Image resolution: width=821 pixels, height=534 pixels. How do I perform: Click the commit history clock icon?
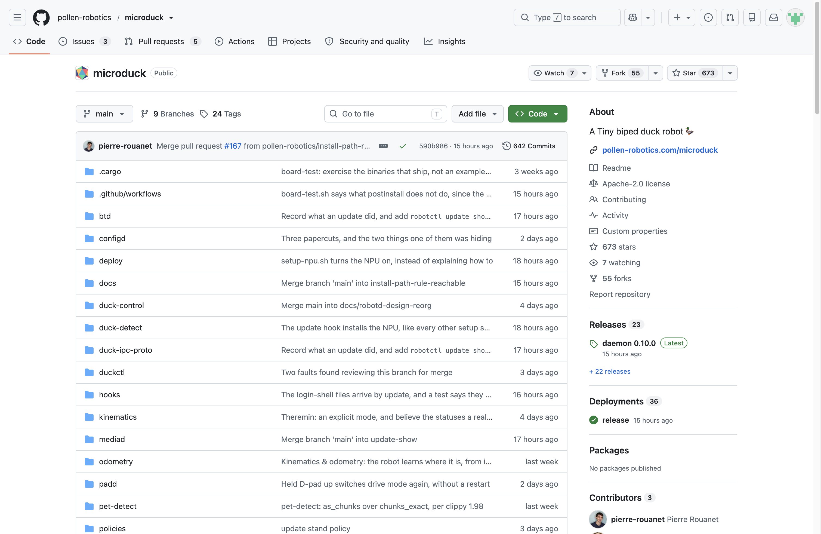(507, 146)
